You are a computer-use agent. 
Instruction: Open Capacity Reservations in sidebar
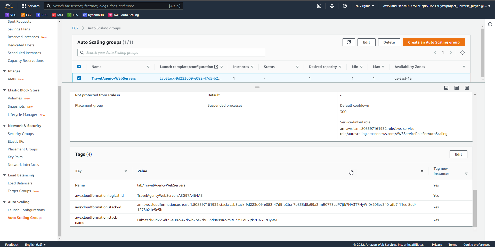coord(26,61)
